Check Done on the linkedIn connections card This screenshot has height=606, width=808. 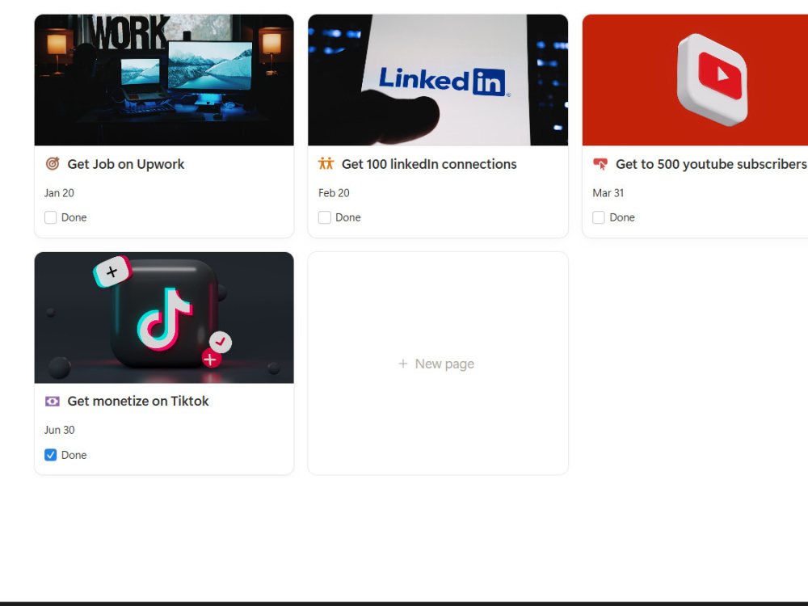pos(325,217)
